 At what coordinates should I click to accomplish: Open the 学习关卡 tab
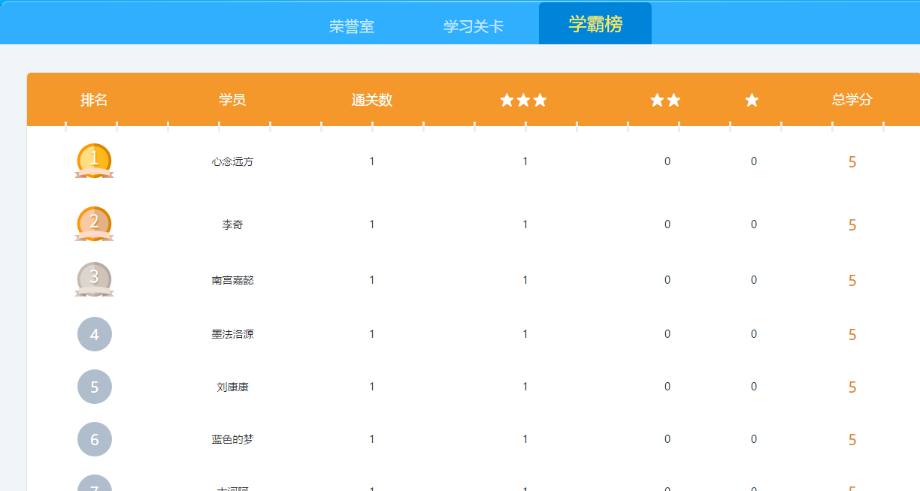coord(474,26)
